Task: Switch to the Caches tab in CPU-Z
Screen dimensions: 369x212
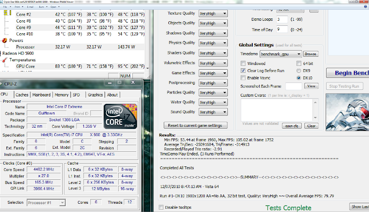Action: pyautogui.click(x=22, y=95)
